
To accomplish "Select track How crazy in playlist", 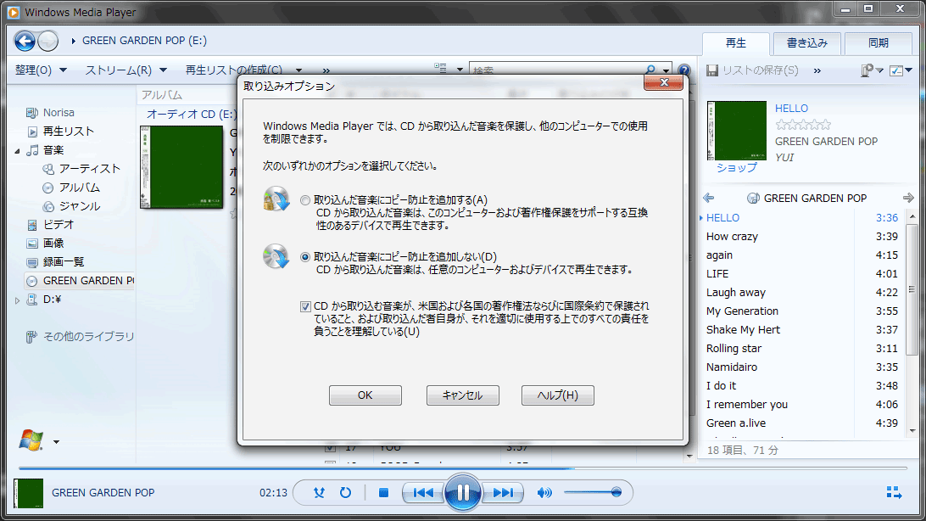I will click(x=732, y=236).
